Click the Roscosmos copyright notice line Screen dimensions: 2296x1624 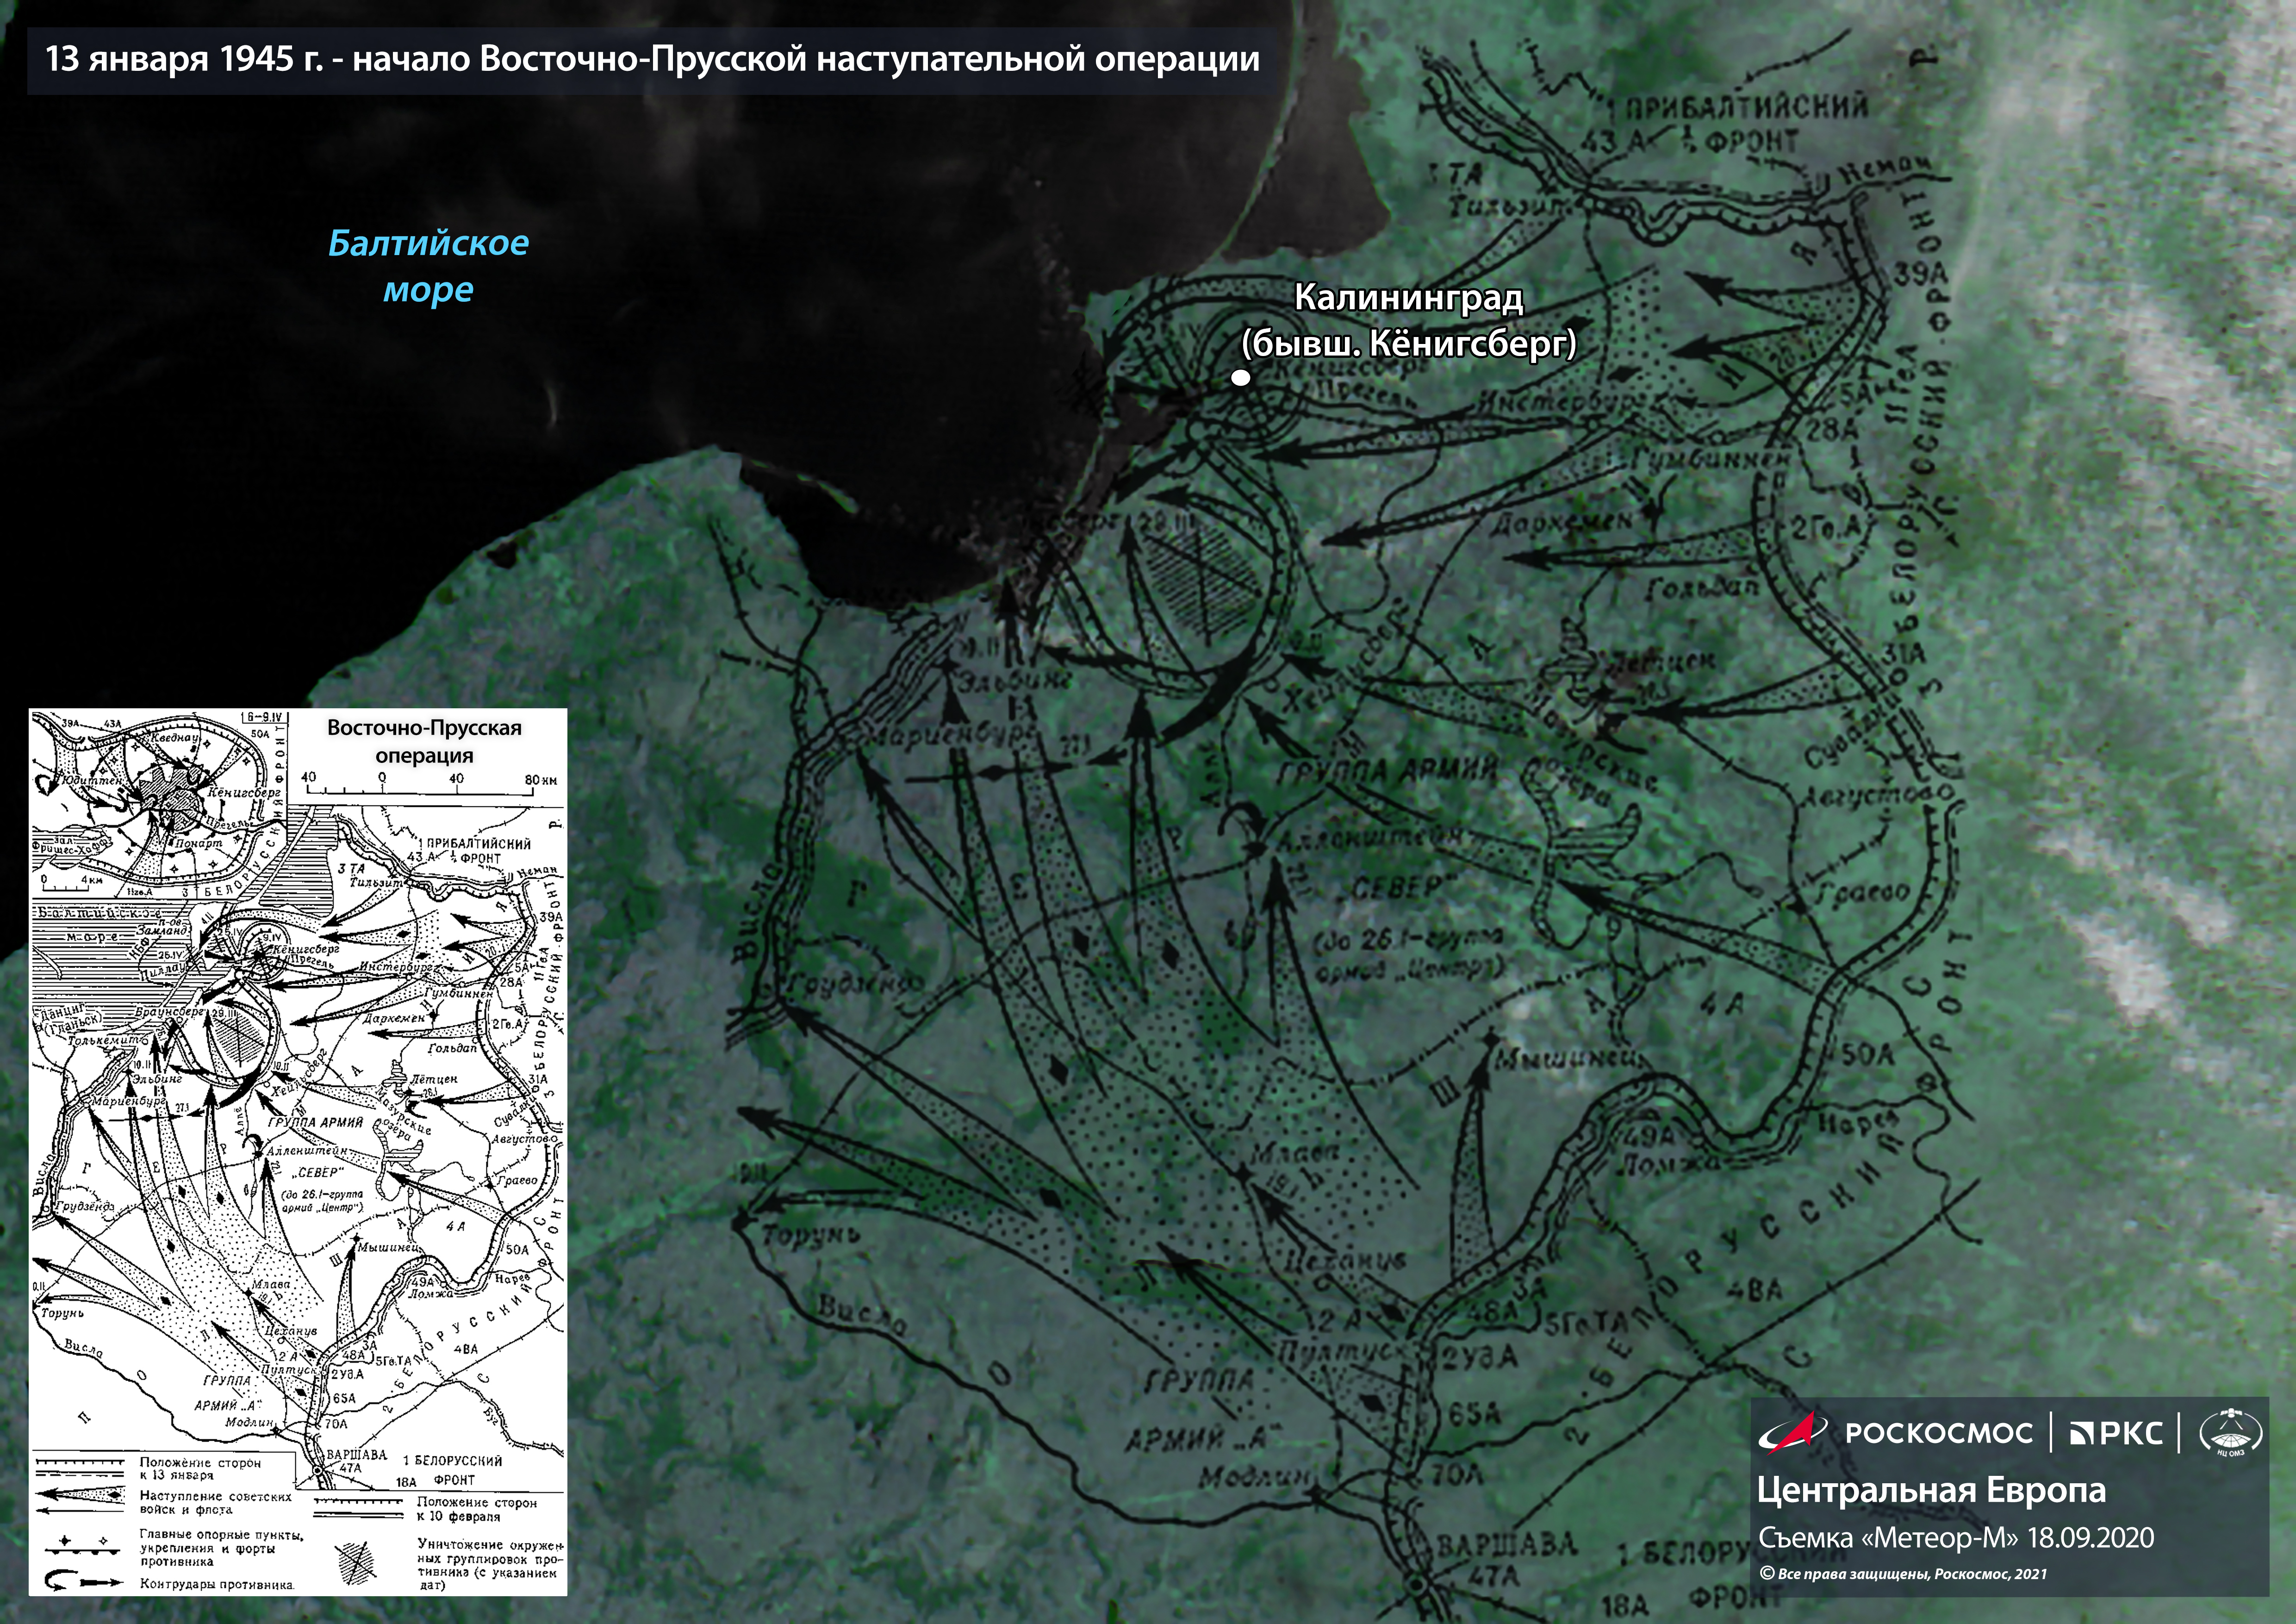pos(1902,1574)
